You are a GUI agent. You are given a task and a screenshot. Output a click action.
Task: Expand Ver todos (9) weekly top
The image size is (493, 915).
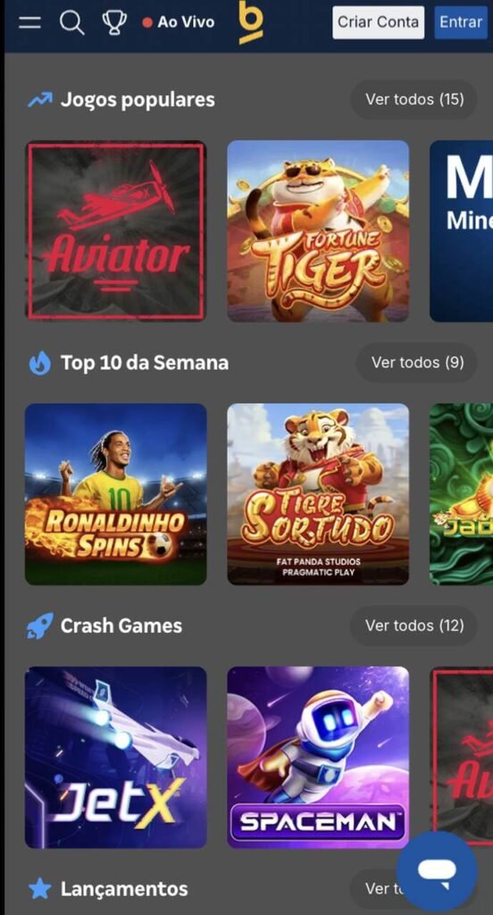417,363
